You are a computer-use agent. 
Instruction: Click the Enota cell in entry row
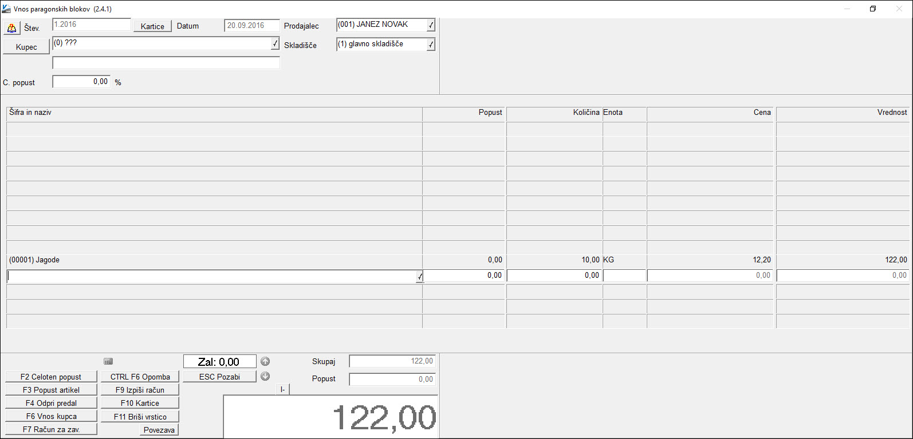(x=624, y=276)
